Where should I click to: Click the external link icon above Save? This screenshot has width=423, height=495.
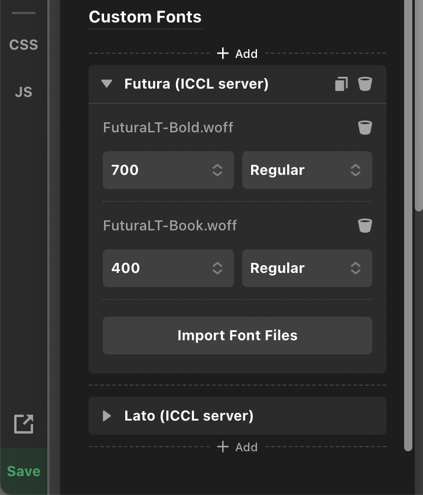24,424
